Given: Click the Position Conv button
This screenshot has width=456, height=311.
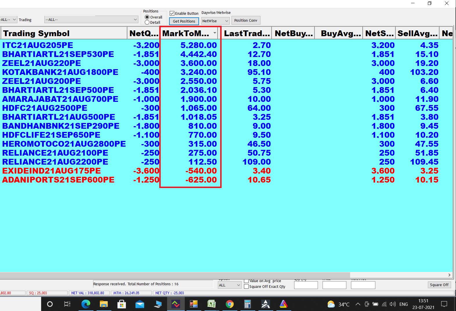Looking at the screenshot, I should (246, 21).
